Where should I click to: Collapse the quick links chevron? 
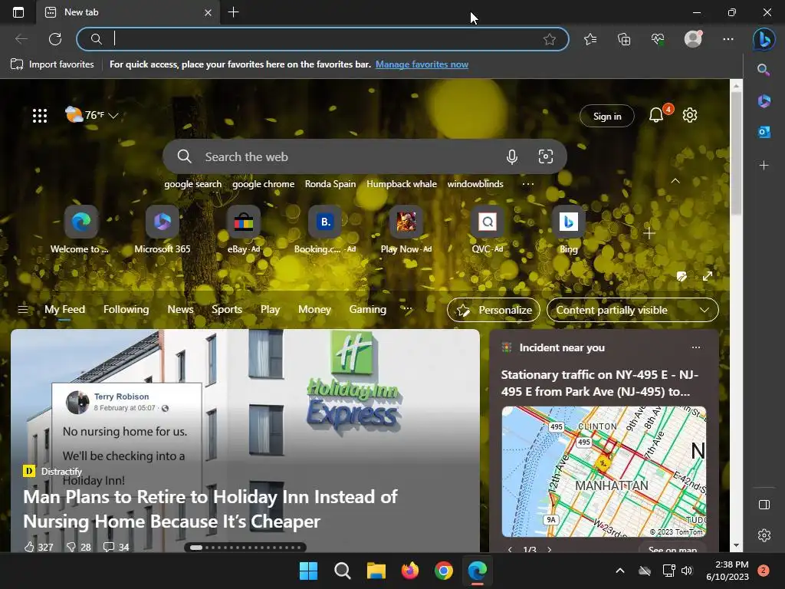[x=675, y=181]
